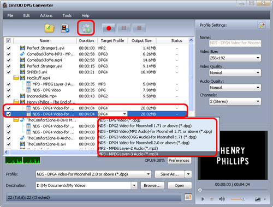Image resolution: width=273 pixels, height=207 pixels.
Task: Stop the preview playback
Action: tap(212, 199)
